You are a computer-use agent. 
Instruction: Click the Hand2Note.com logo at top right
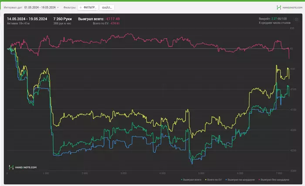(x=289, y=7)
